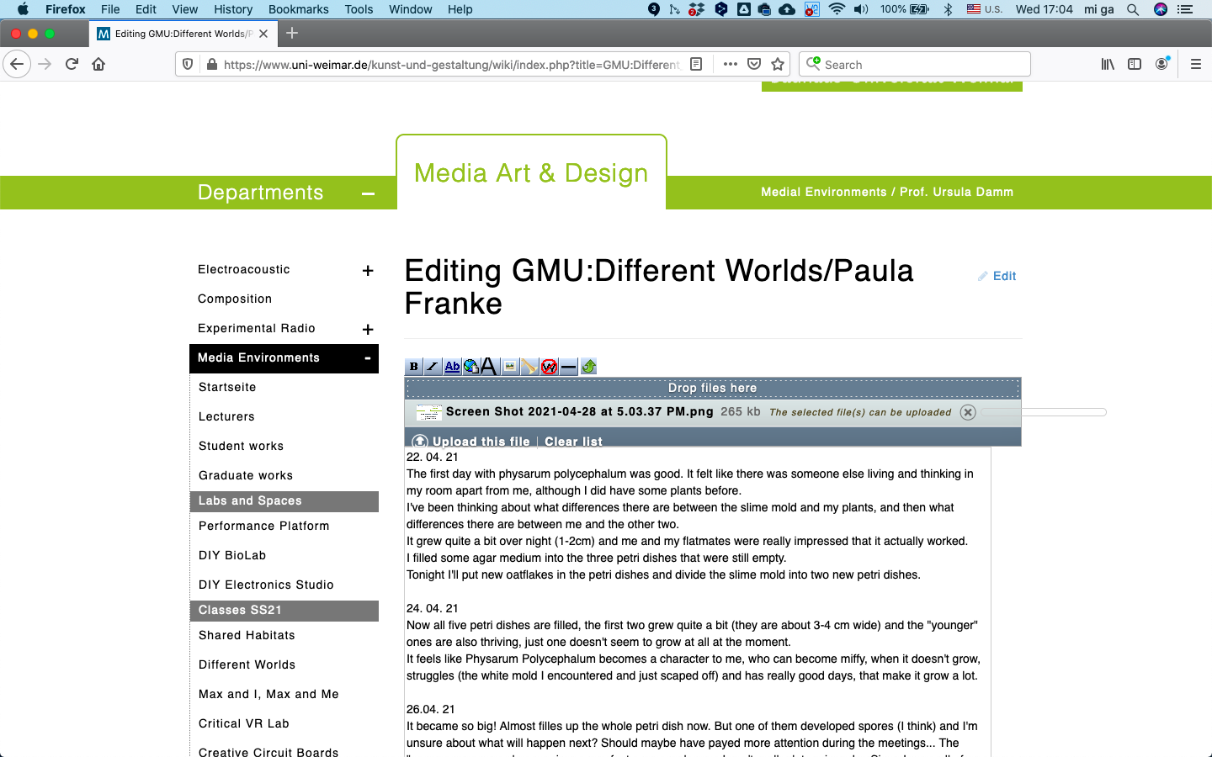Click Upload this file button
The width and height of the screenshot is (1212, 757).
(471, 442)
